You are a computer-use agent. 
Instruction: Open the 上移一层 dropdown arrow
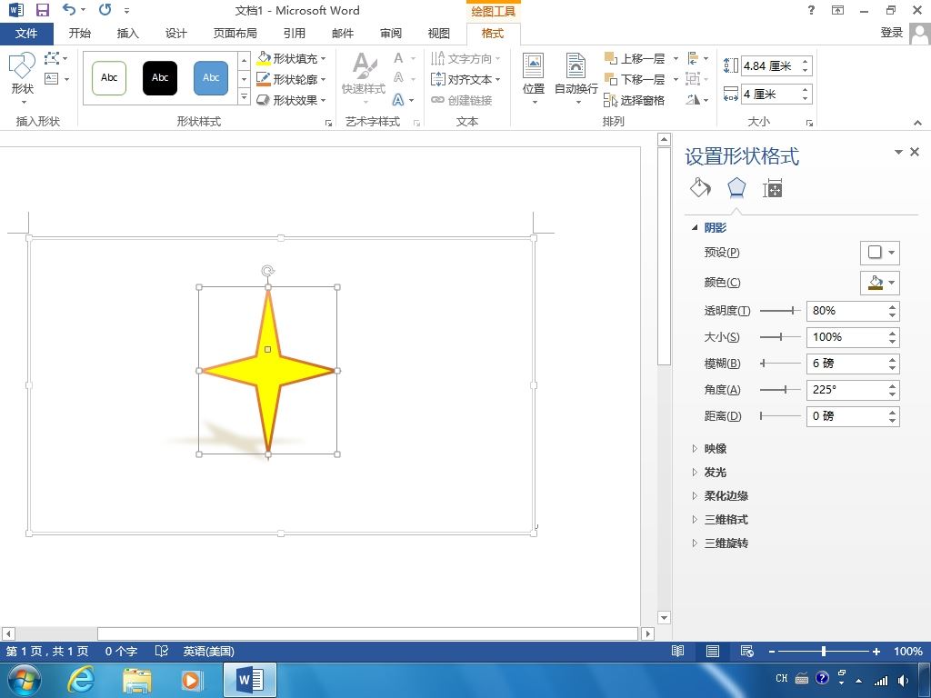676,58
